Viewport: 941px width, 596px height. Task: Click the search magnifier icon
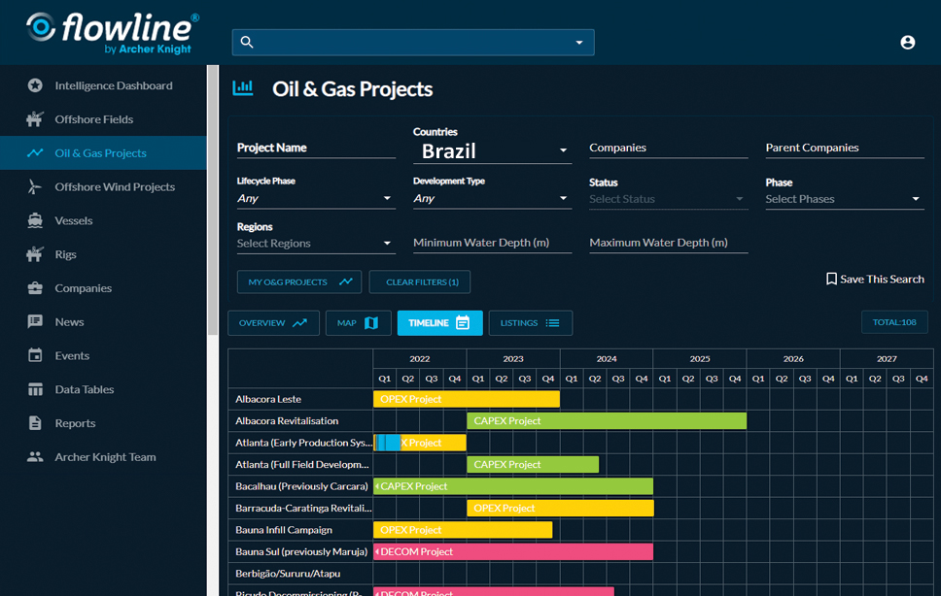[247, 42]
